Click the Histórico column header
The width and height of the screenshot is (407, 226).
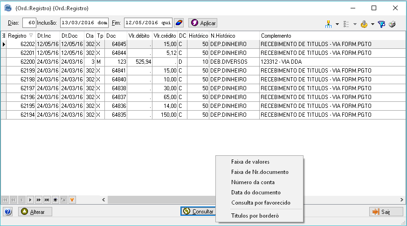coord(198,36)
